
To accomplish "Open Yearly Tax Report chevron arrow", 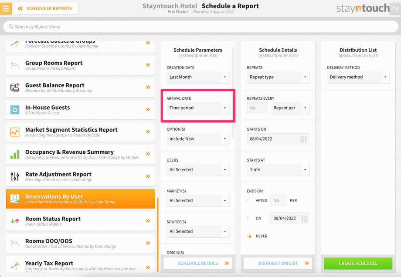I will click(x=148, y=267).
